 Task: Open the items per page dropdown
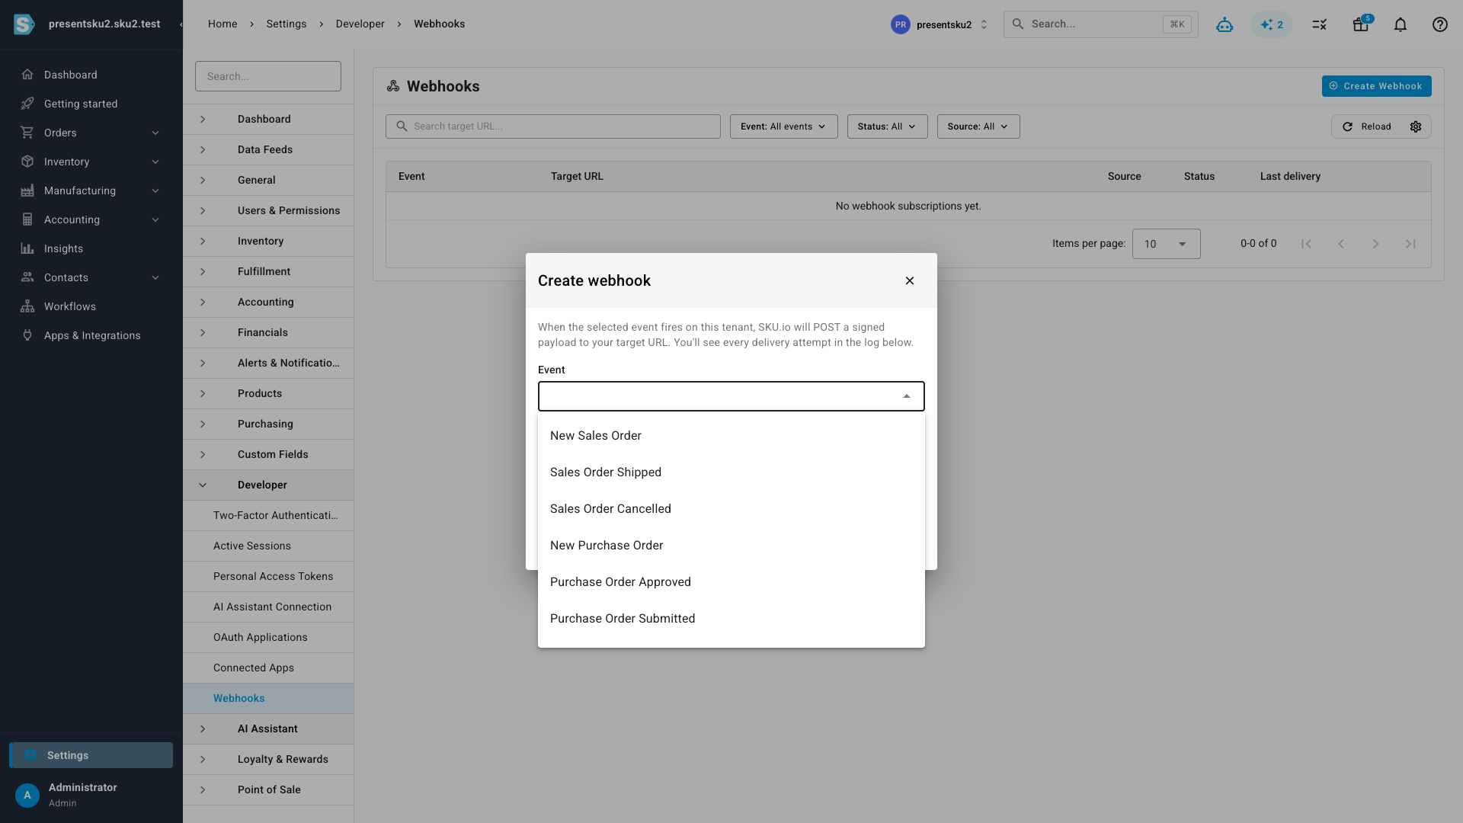coord(1166,244)
